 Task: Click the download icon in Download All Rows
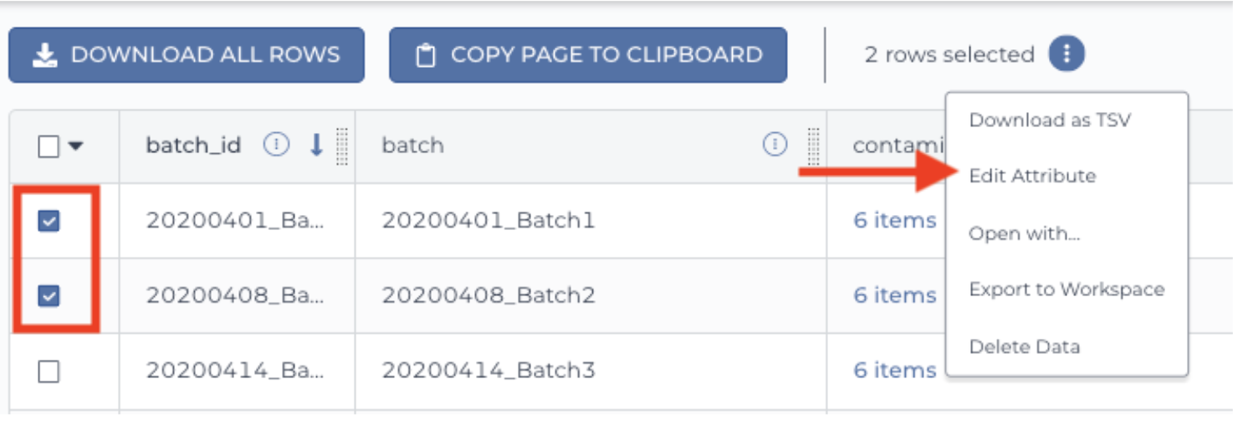click(44, 55)
